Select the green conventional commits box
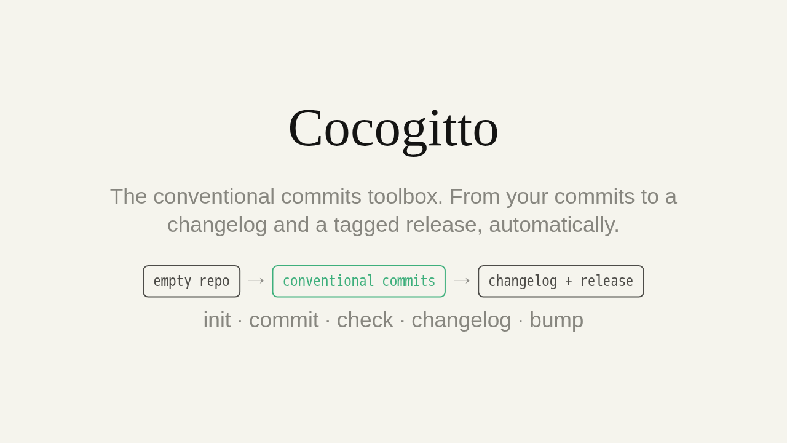787x443 pixels. tap(359, 281)
